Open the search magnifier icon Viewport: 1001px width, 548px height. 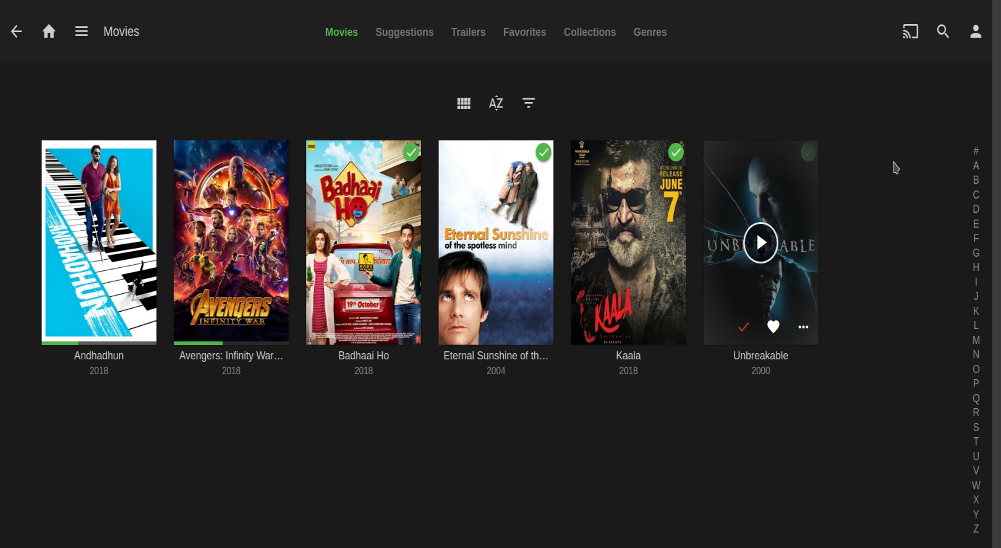coord(943,32)
